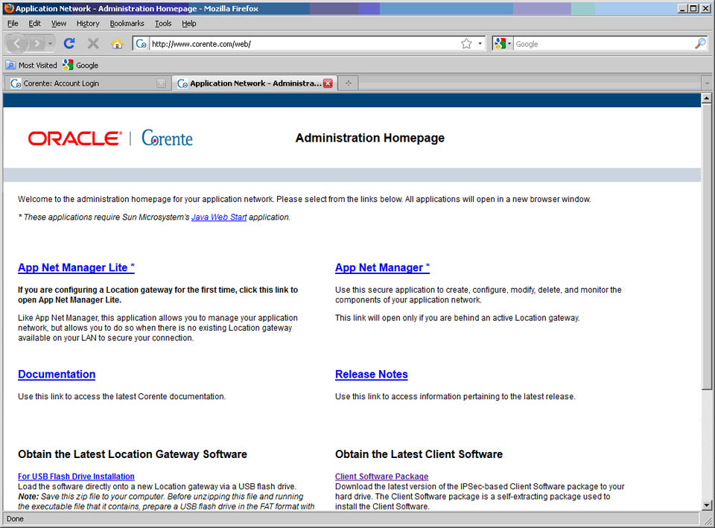Bookmark this page with the star icon
The image size is (715, 528).
tap(466, 44)
